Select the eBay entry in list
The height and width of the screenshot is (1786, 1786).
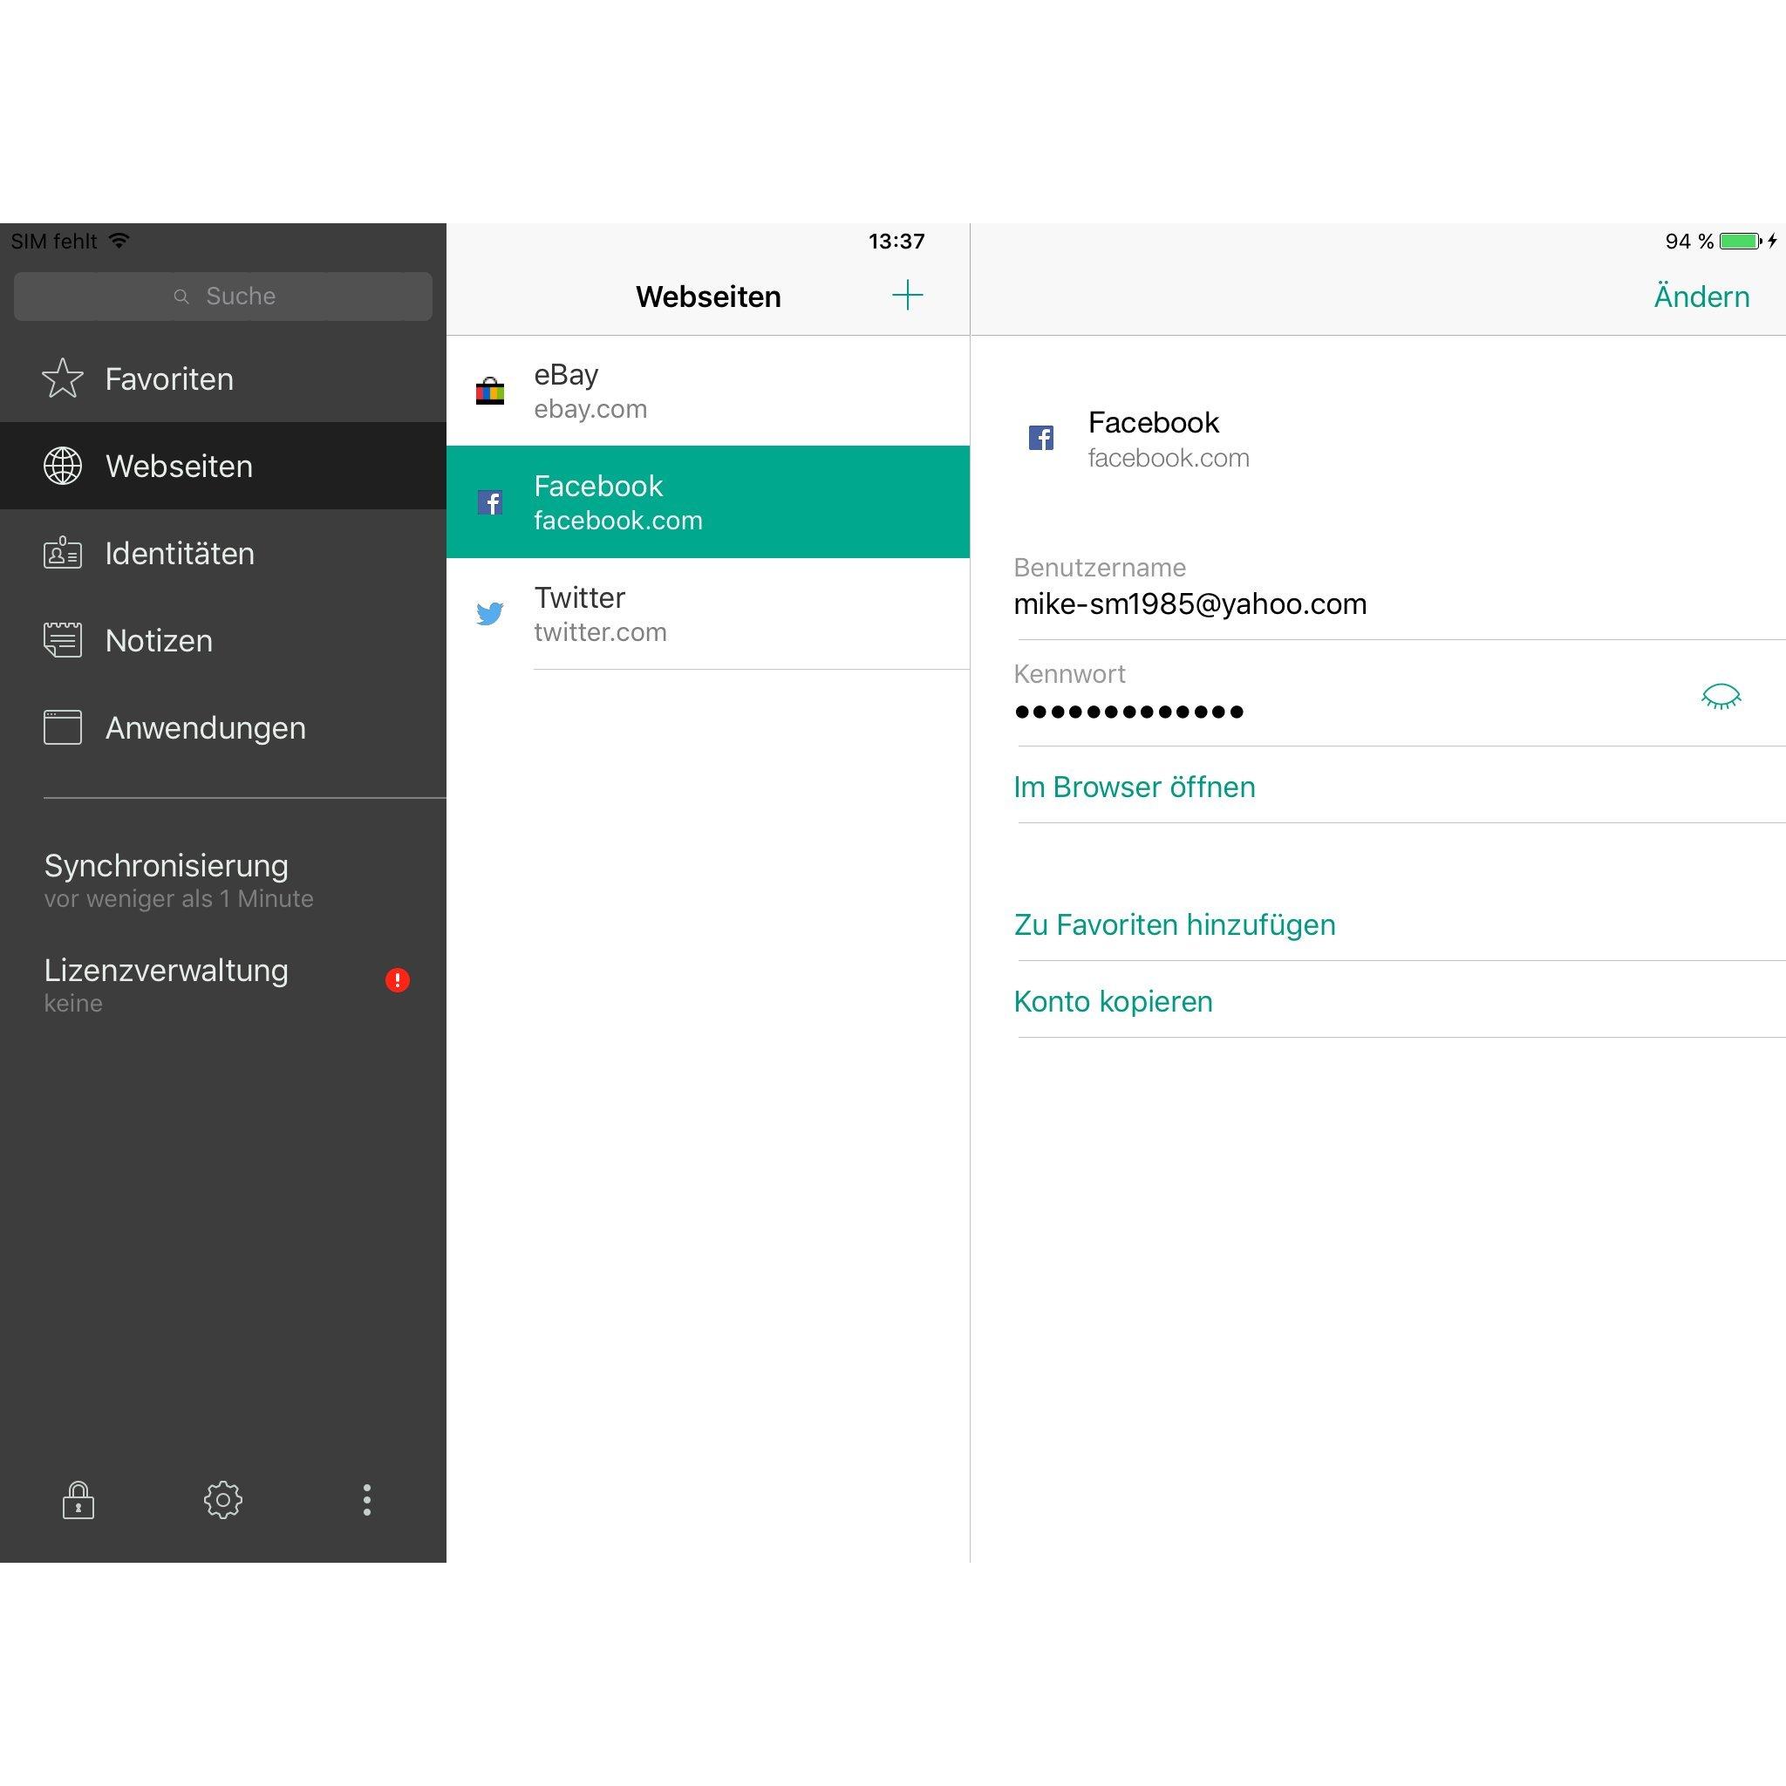point(708,391)
